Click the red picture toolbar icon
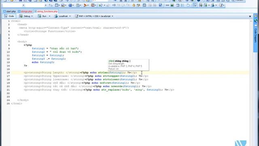 (x=93, y=5)
